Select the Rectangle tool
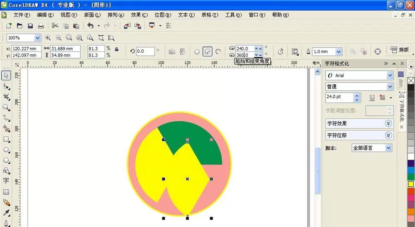The width and height of the screenshot is (415, 227). [x=6, y=139]
